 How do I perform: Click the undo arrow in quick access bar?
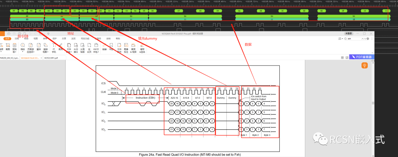coord(30,34)
